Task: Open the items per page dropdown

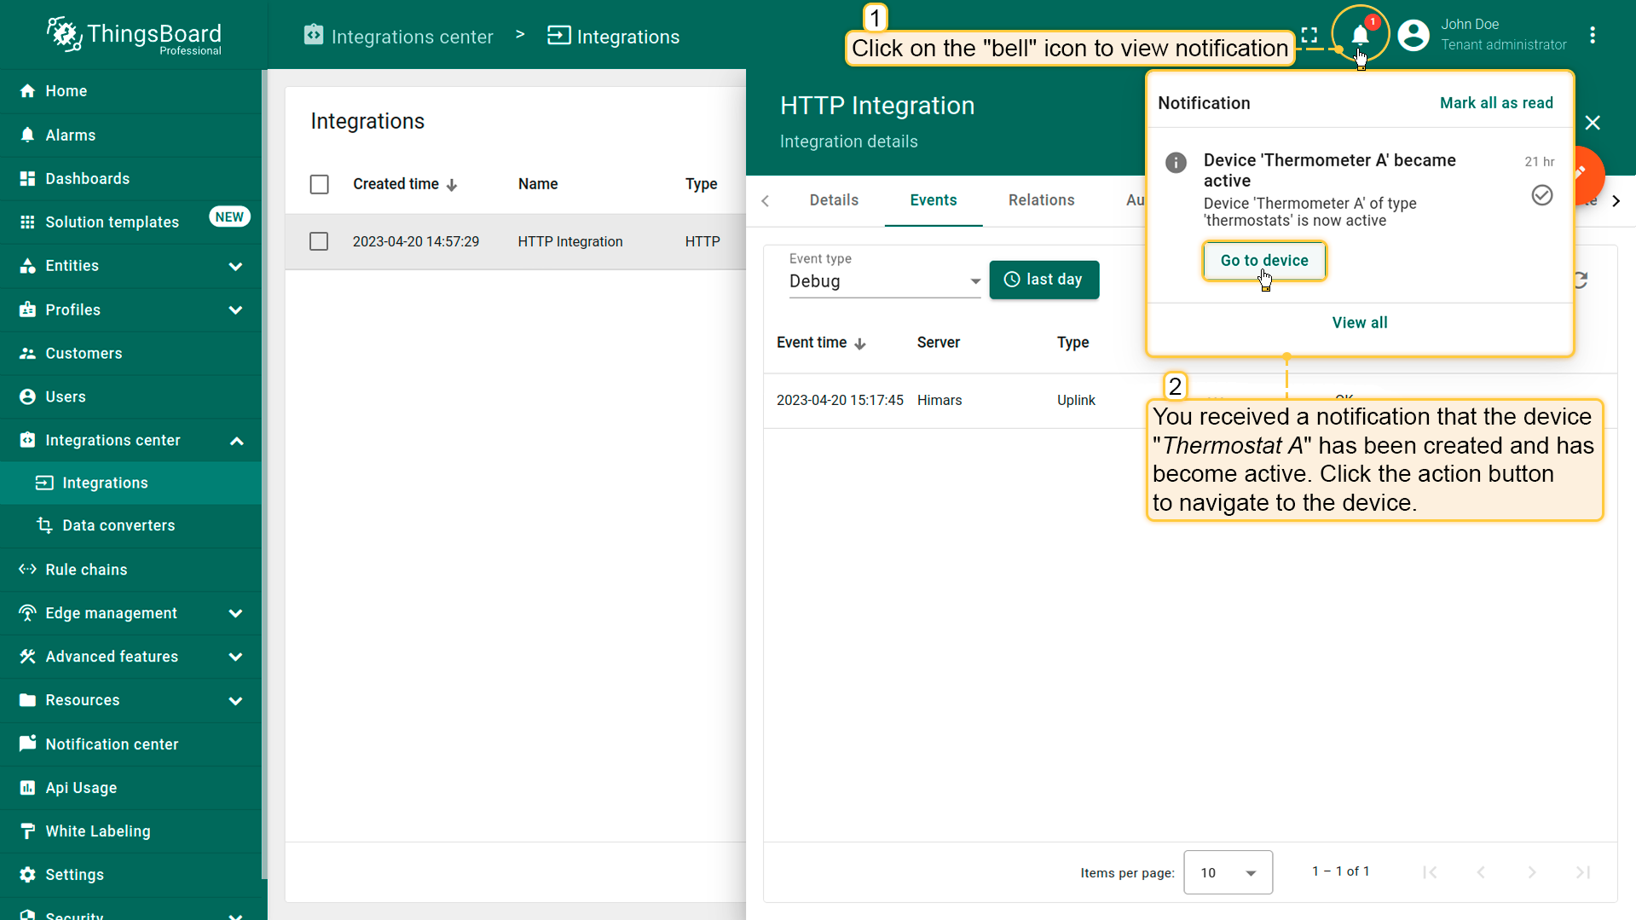Action: click(1228, 872)
